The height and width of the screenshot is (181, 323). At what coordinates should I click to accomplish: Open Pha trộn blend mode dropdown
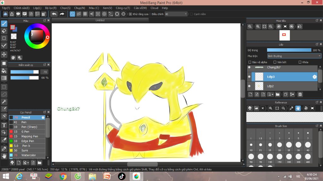[294, 56]
